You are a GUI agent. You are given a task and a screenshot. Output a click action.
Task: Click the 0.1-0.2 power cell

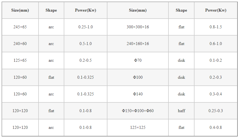(x=216, y=60)
